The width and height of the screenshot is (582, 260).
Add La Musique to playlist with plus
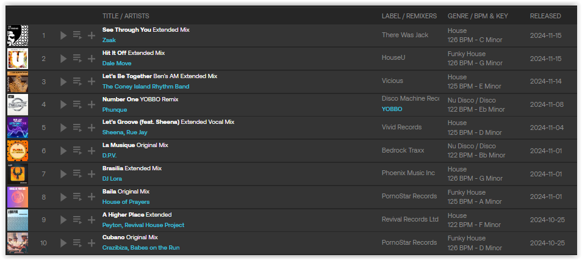(92, 150)
